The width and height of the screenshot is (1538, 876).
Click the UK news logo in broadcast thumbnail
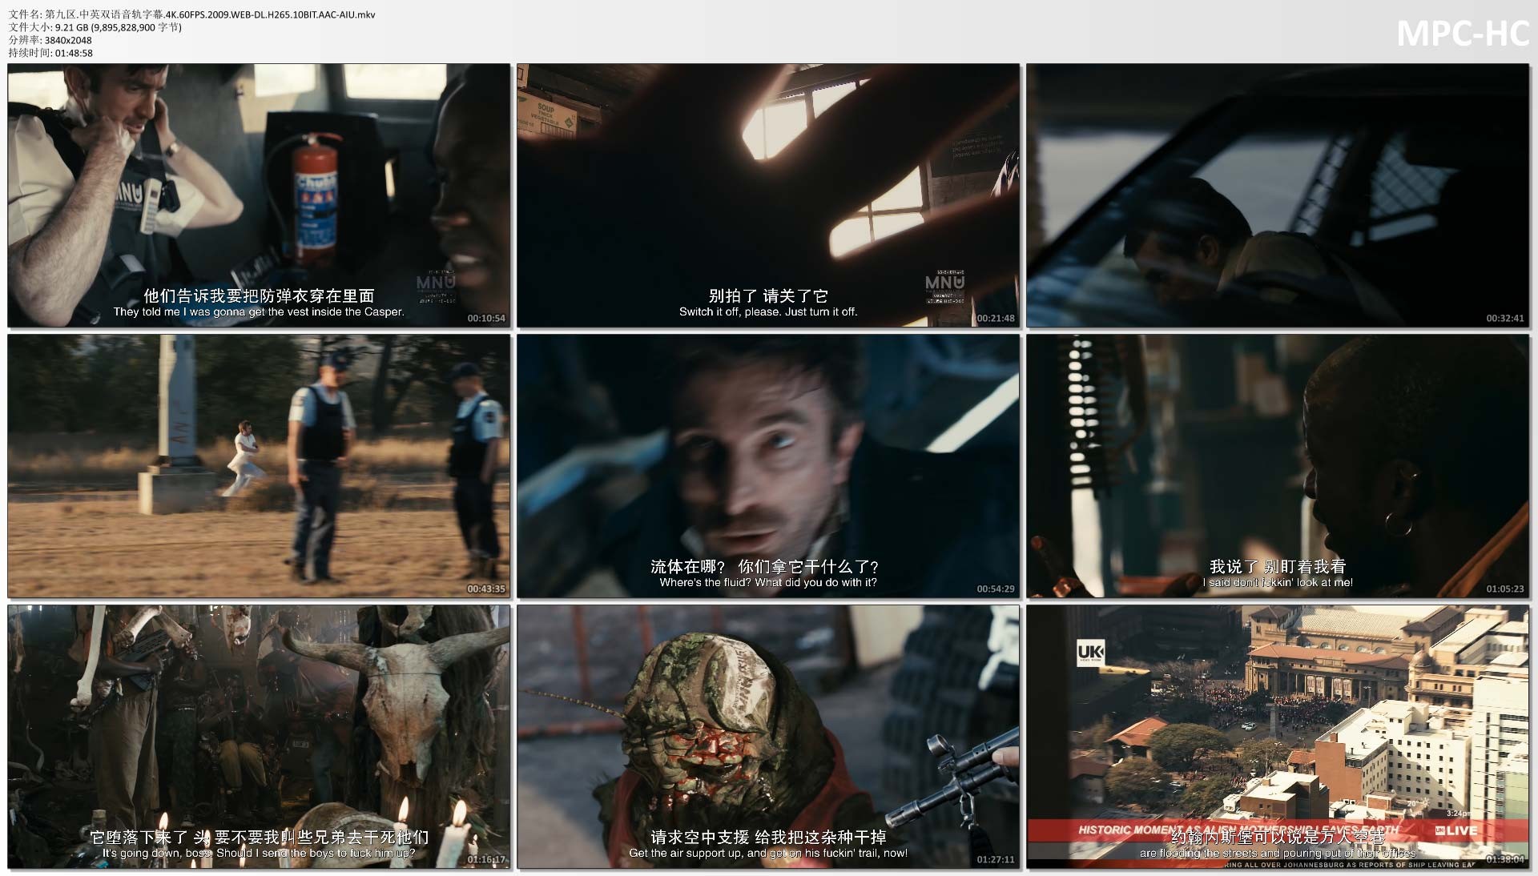(x=1090, y=653)
